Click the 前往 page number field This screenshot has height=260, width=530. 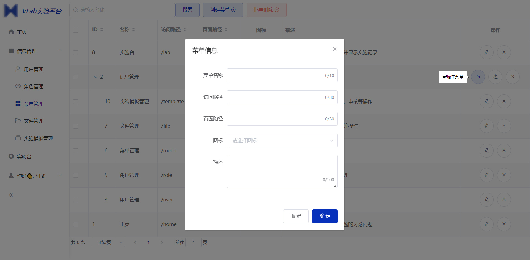[194, 242]
